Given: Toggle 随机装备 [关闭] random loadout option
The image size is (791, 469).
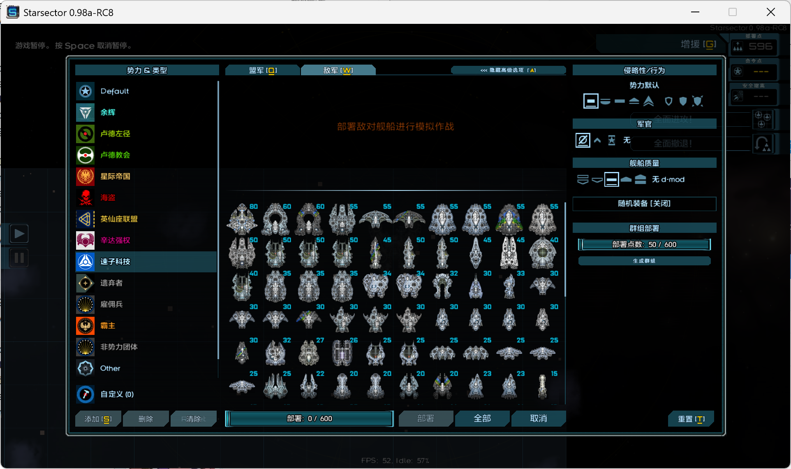Looking at the screenshot, I should coord(644,204).
